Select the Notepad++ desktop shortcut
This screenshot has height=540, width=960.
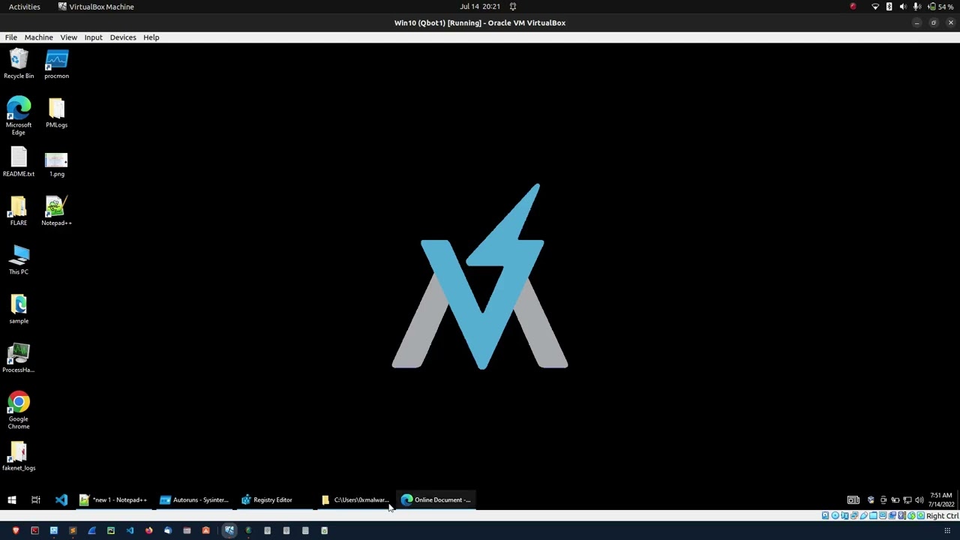56,211
